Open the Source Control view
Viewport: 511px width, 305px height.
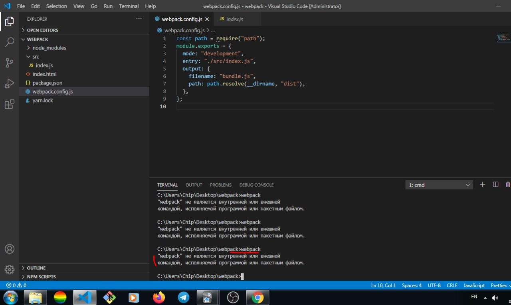pos(10,63)
